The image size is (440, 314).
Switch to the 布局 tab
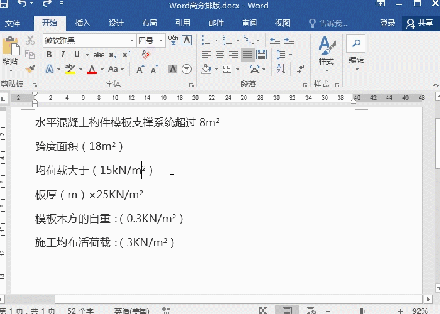point(150,23)
